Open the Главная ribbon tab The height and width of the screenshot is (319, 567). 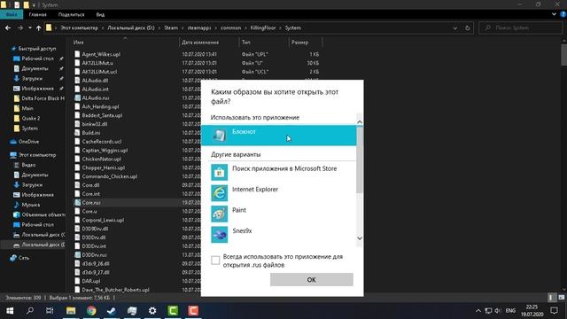pyautogui.click(x=37, y=14)
